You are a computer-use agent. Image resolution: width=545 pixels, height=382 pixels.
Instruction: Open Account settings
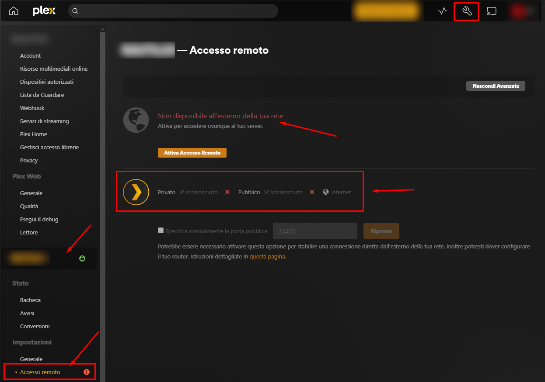(x=30, y=55)
